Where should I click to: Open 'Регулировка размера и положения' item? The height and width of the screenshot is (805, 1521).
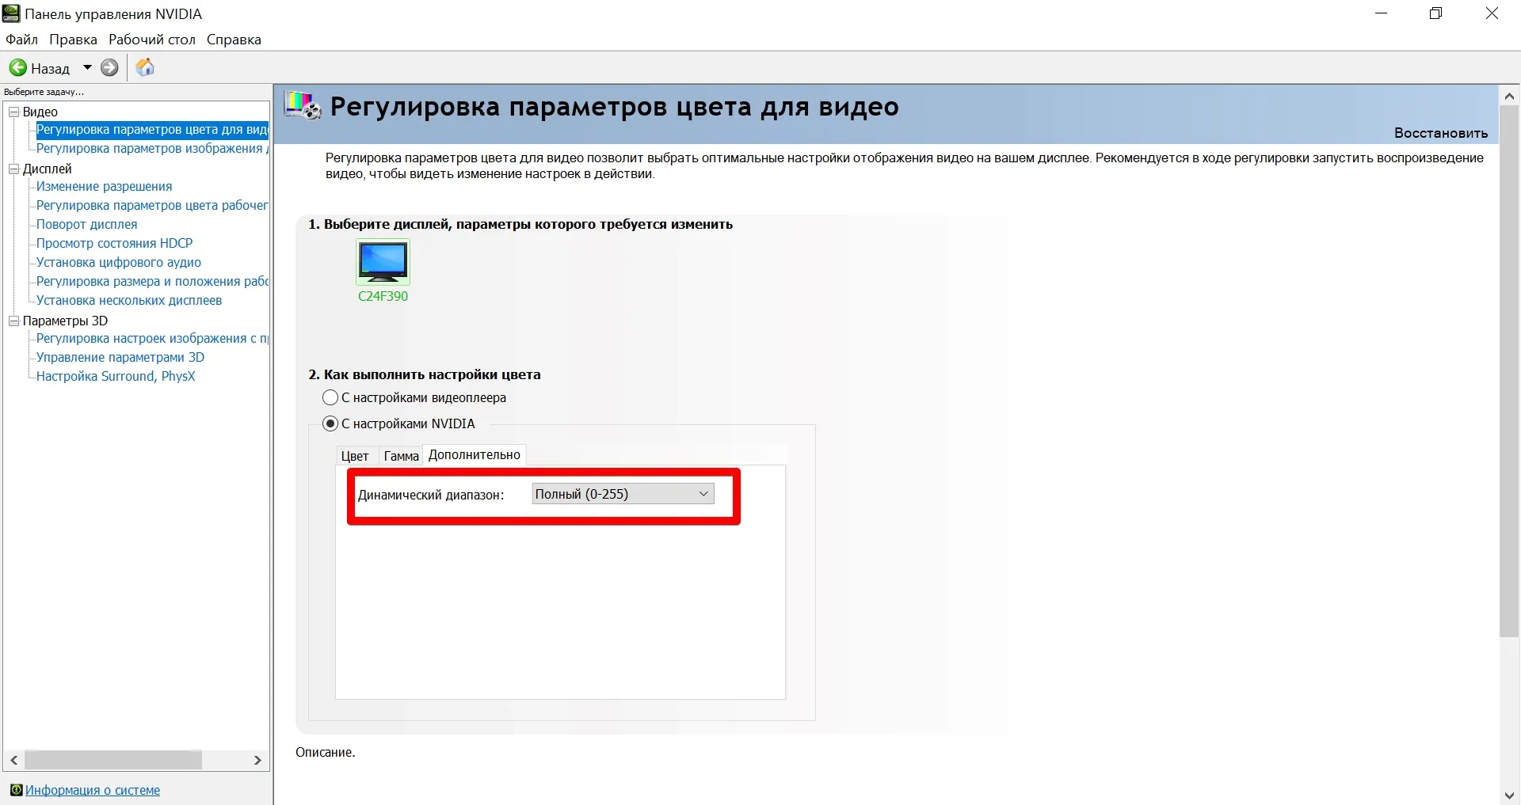tap(152, 282)
